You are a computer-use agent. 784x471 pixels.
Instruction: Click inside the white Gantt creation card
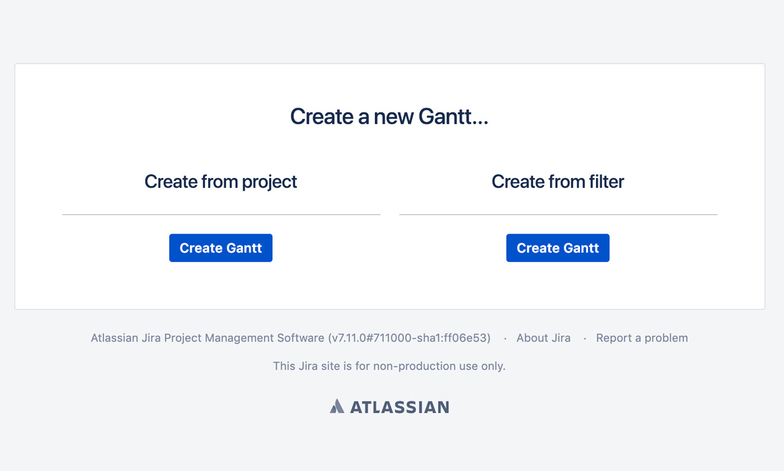point(390,287)
